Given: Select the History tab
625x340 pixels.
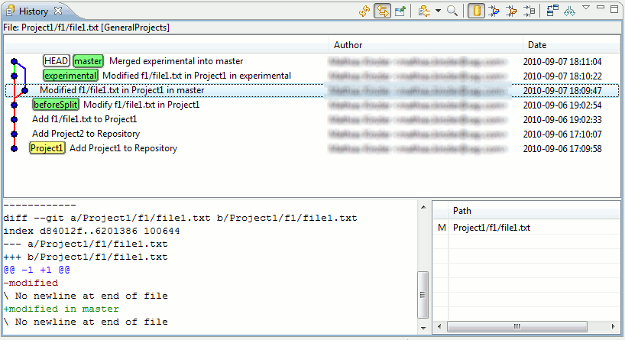Looking at the screenshot, I should (x=33, y=10).
